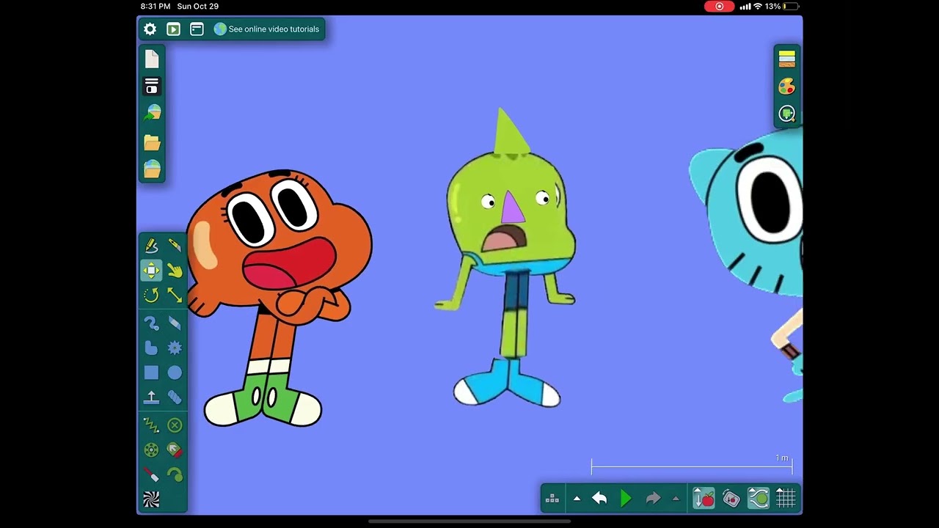This screenshot has height=528, width=939.
Task: Select the Circle tool
Action: pyautogui.click(x=175, y=373)
